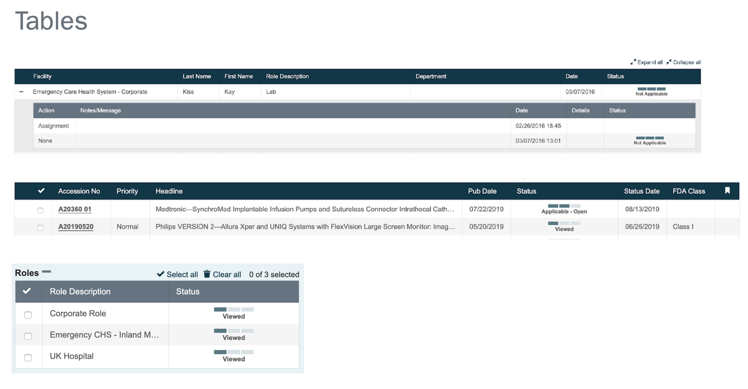Image resolution: width=748 pixels, height=389 pixels.
Task: Check the Corporate Role checkbox
Action: [28, 315]
